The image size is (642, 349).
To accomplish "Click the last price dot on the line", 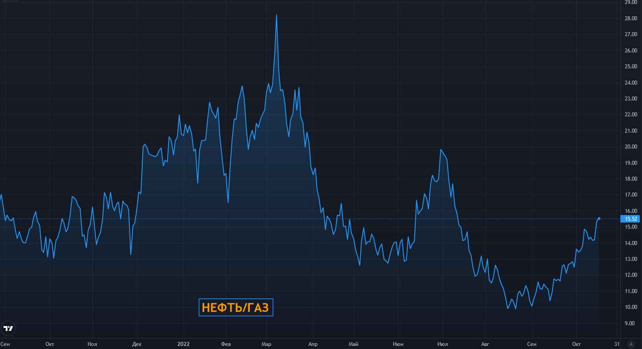I will tap(599, 219).
